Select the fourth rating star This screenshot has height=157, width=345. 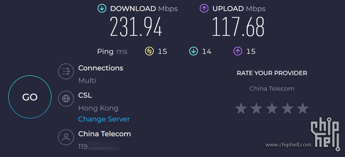click(287, 109)
